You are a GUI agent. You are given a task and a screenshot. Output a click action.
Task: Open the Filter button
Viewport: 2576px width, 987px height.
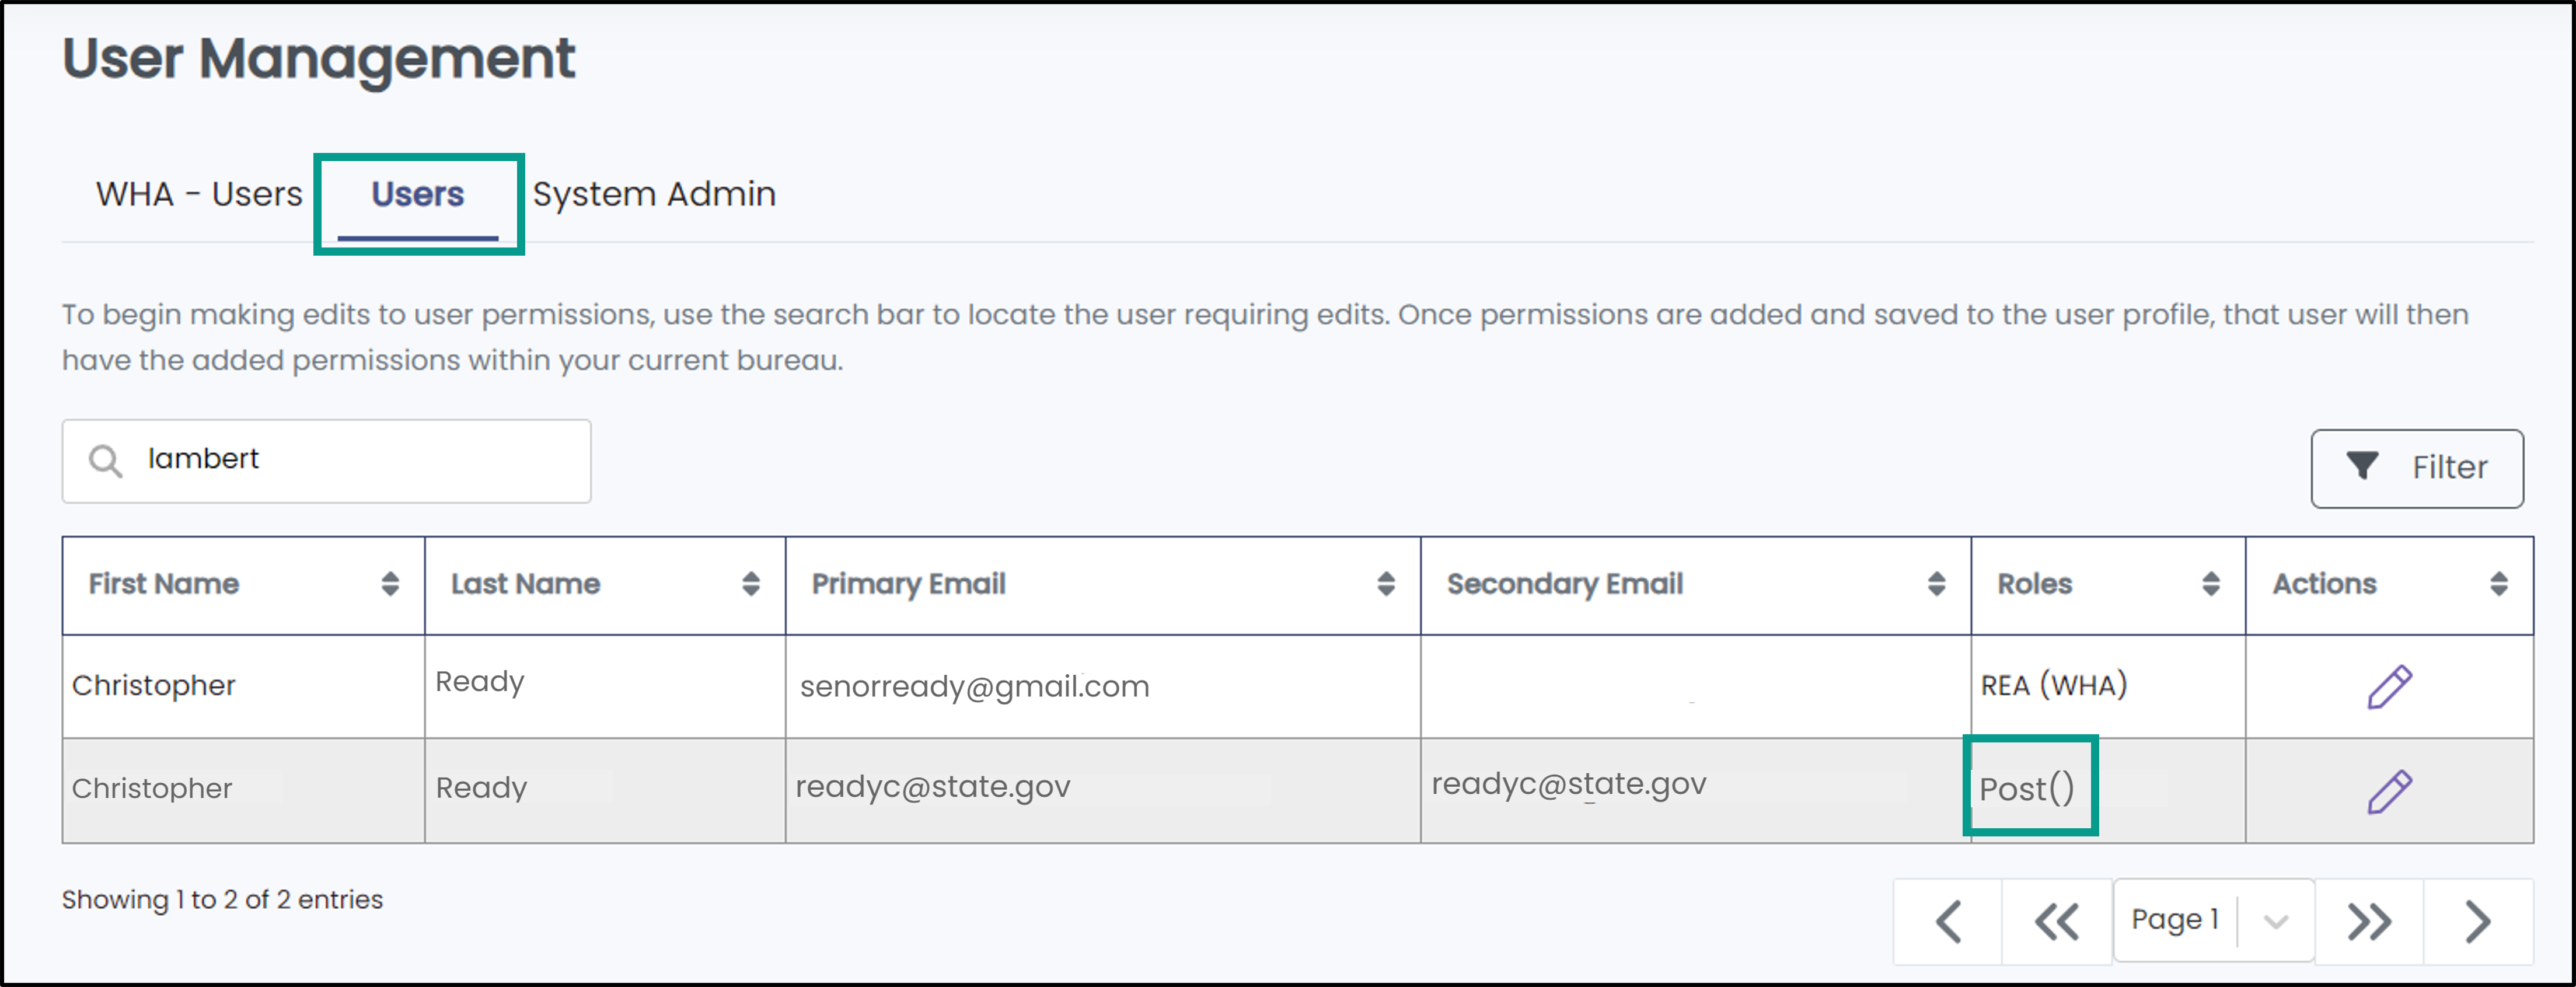[x=2417, y=468]
